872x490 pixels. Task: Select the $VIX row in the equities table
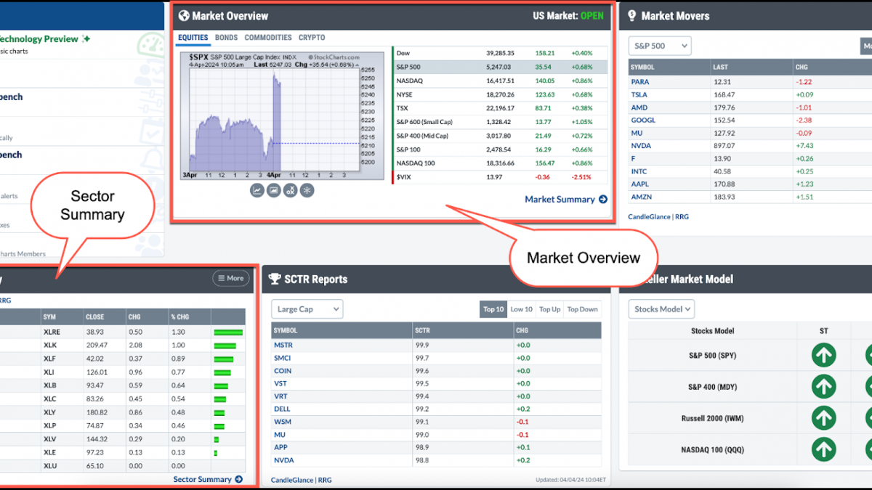tap(500, 176)
